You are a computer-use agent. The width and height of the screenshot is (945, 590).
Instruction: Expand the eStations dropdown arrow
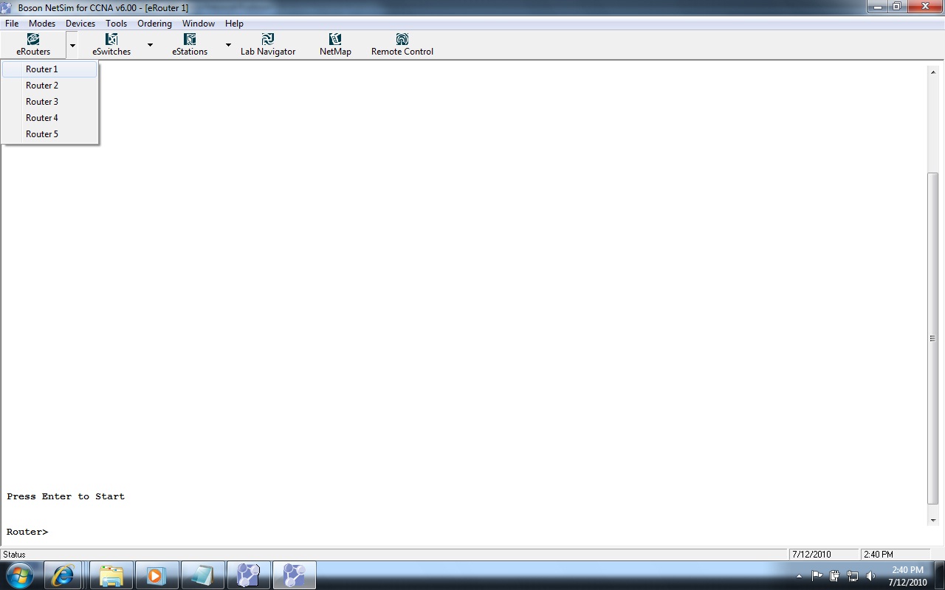[x=228, y=45]
